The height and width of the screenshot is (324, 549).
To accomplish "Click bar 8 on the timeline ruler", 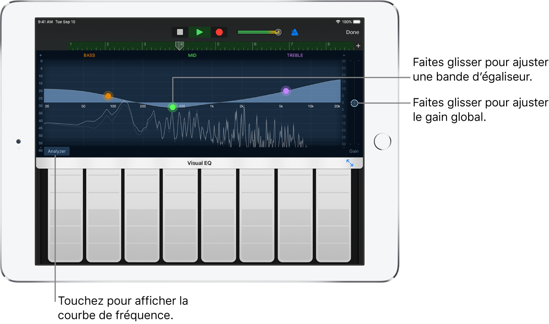I will click(x=328, y=44).
